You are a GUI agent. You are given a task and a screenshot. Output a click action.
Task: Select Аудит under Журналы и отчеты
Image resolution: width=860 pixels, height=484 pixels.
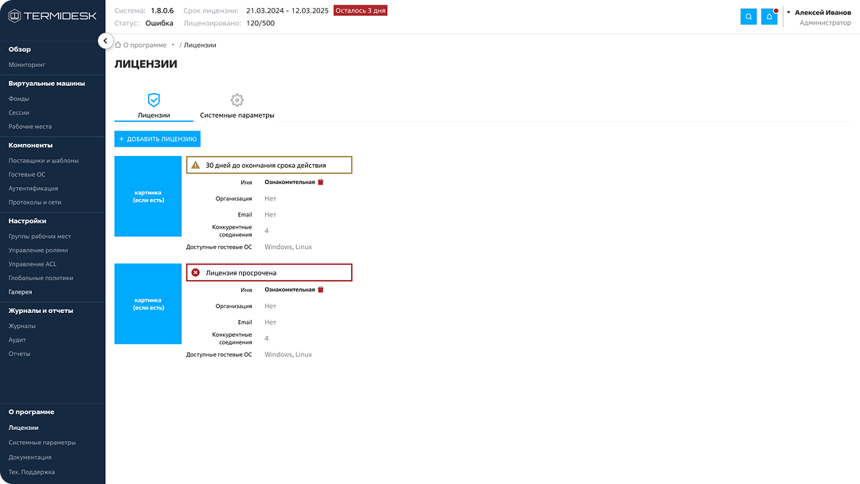pos(18,340)
